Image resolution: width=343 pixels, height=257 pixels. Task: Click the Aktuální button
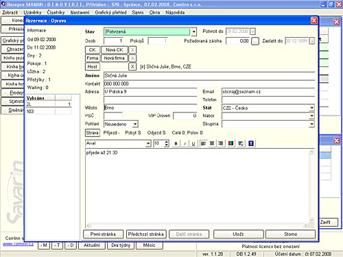pos(92,245)
